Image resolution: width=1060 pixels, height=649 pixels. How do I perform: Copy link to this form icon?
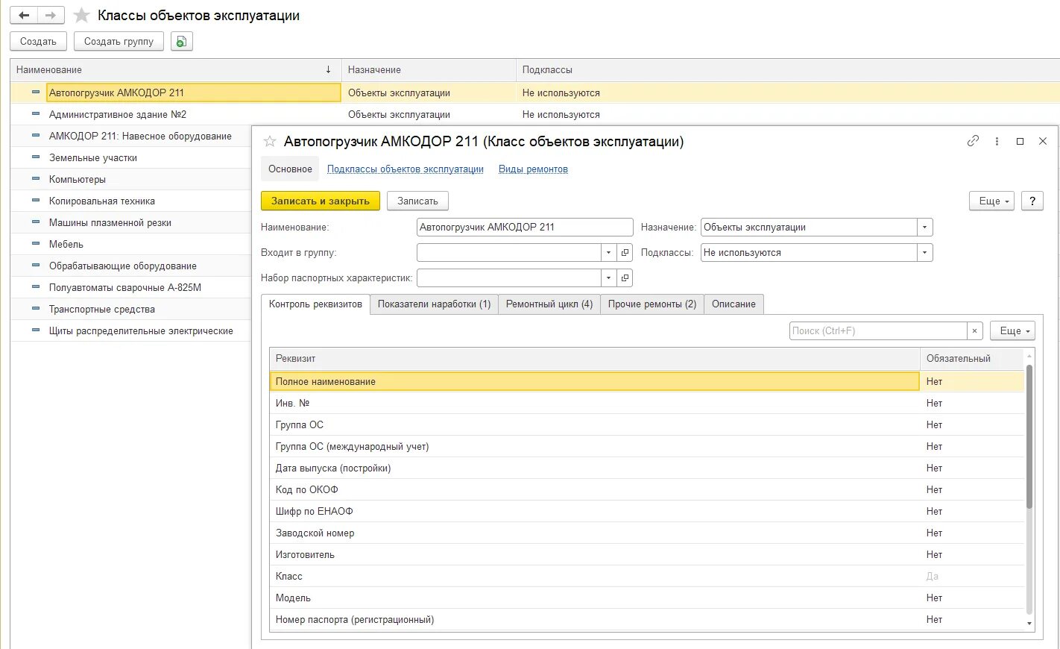[x=973, y=141]
